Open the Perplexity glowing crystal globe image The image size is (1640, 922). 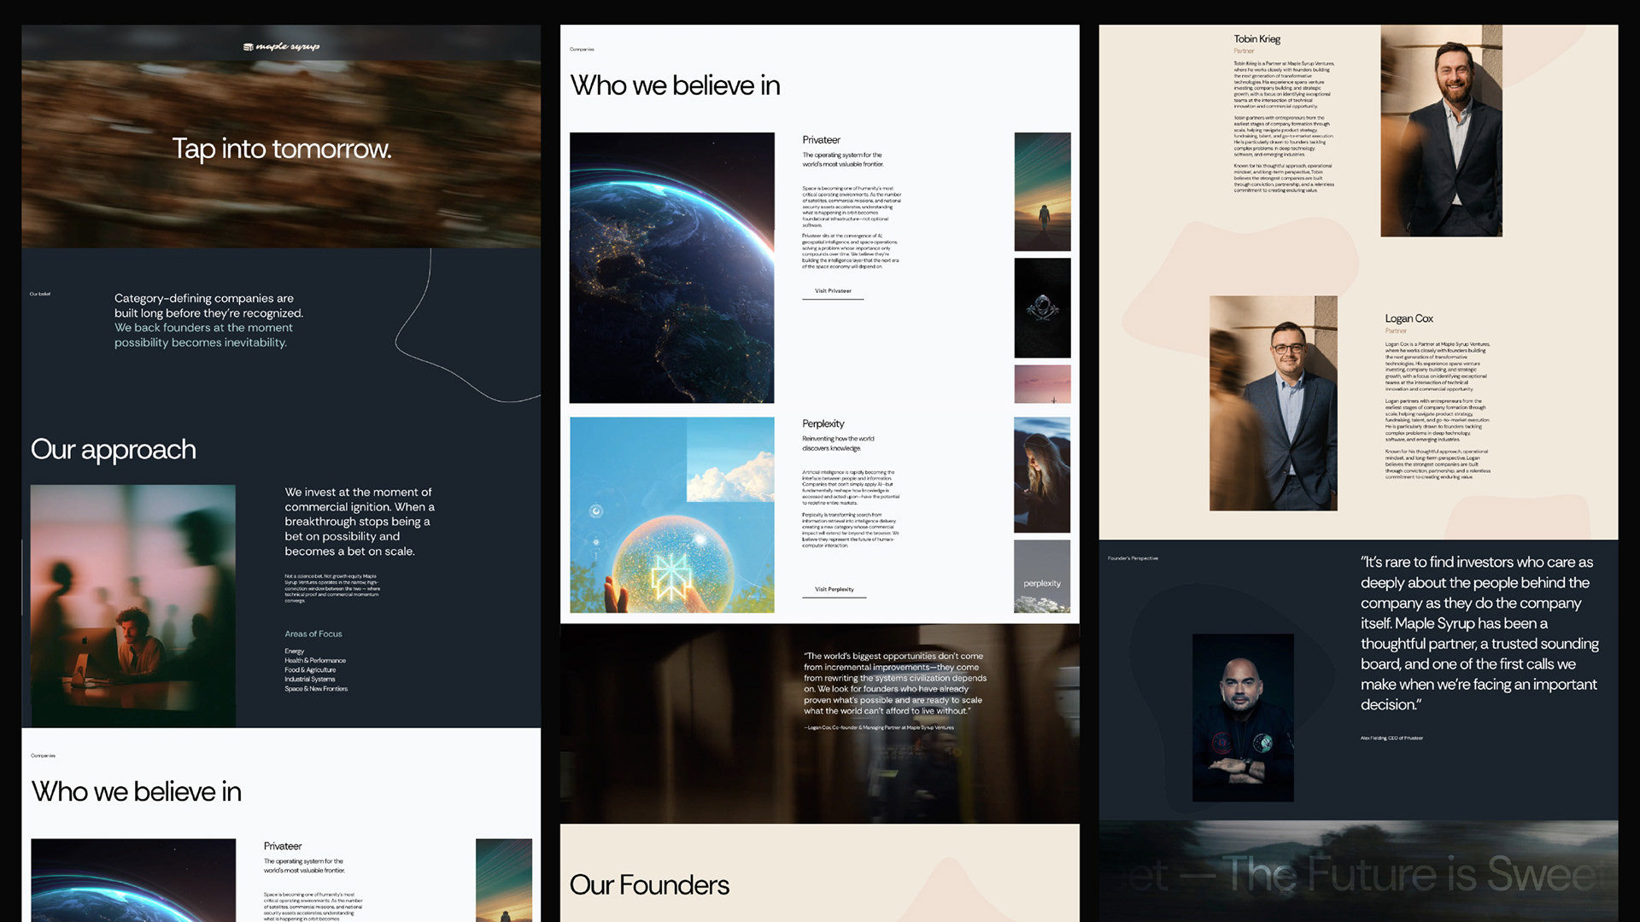(672, 515)
